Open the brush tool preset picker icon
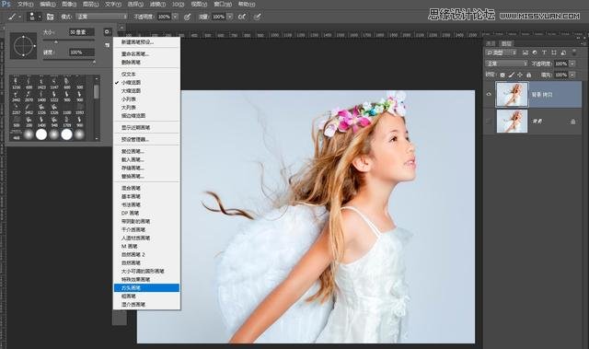This screenshot has width=589, height=349. tap(15, 17)
